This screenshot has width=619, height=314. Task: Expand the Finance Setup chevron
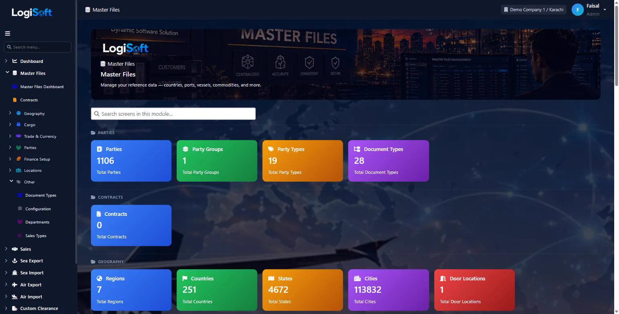[10, 159]
